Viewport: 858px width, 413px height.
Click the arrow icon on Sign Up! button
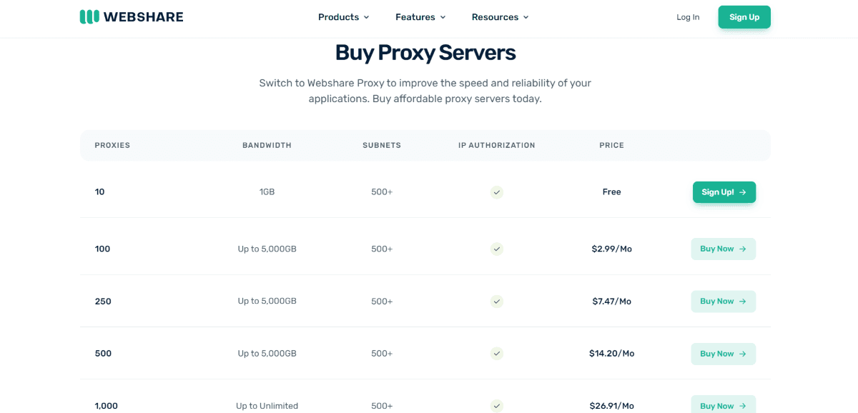click(x=743, y=192)
